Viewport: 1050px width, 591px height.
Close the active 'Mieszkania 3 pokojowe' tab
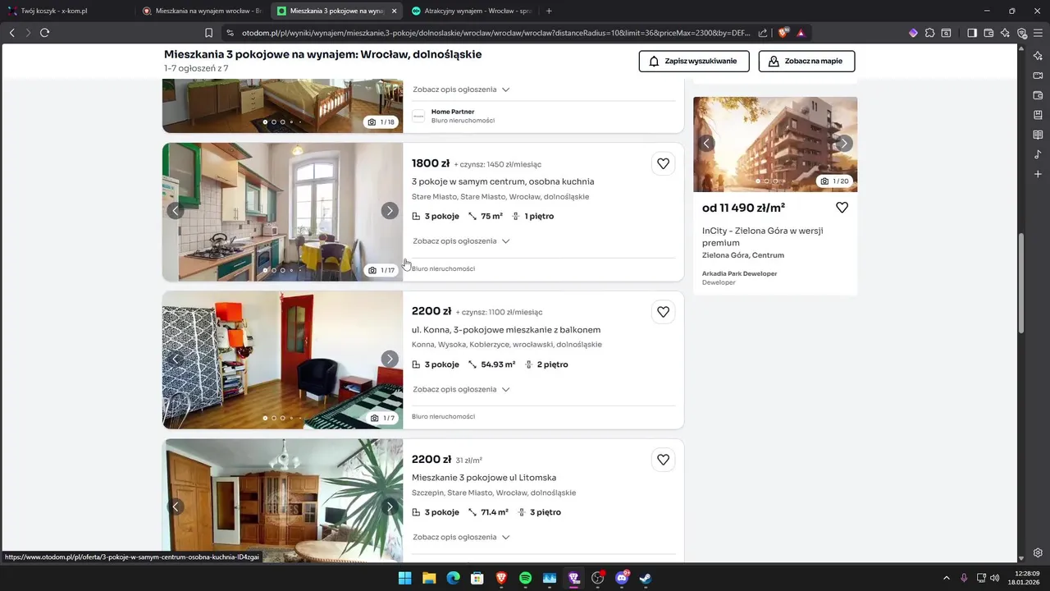395,11
